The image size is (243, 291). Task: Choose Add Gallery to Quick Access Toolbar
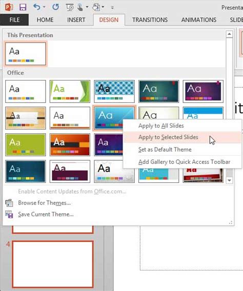coord(182,162)
